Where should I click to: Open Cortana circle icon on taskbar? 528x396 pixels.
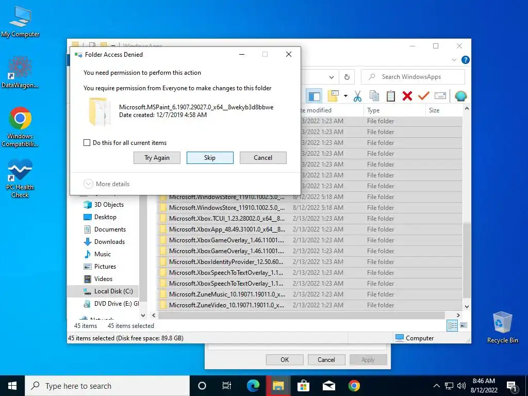click(x=202, y=386)
